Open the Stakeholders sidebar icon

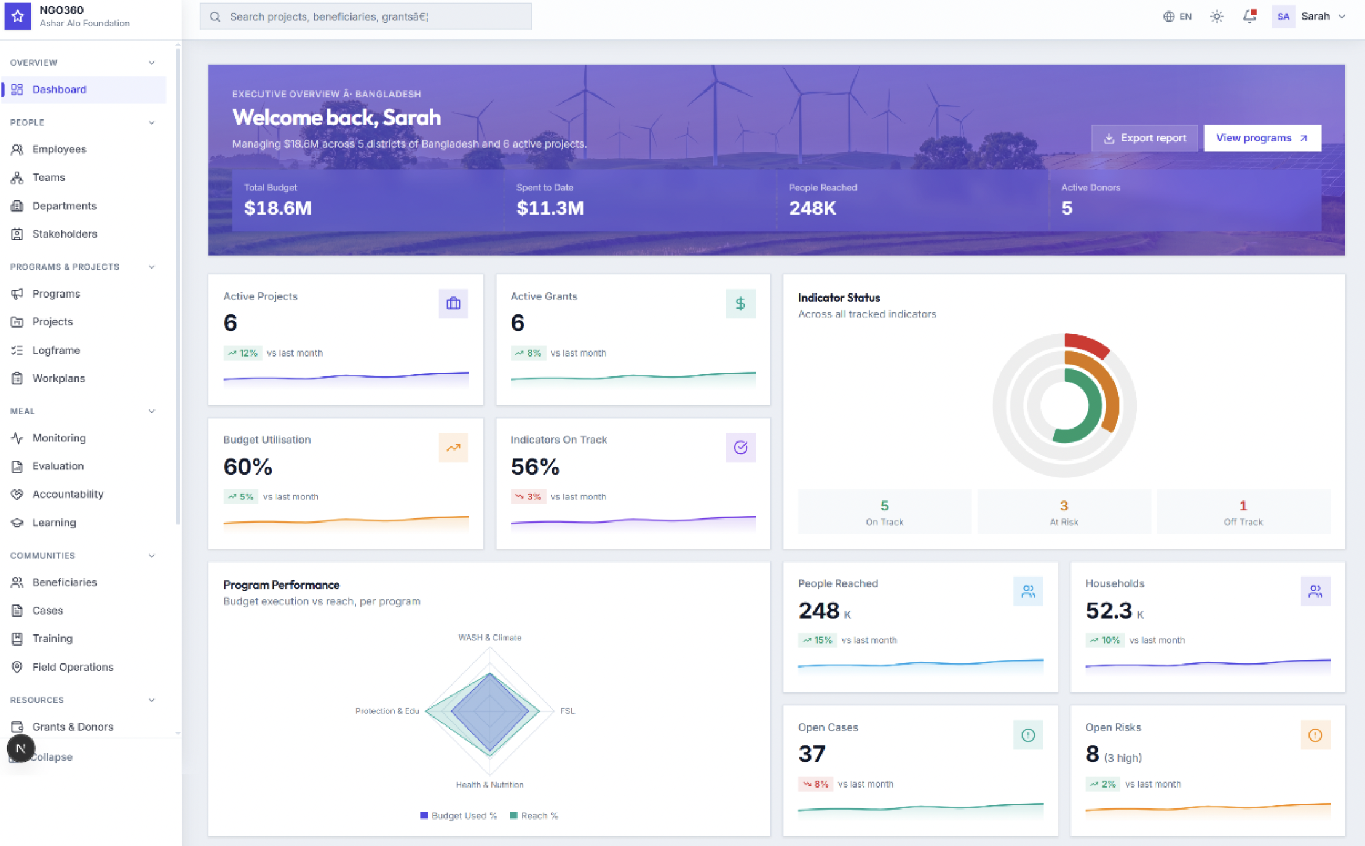pyautogui.click(x=17, y=234)
